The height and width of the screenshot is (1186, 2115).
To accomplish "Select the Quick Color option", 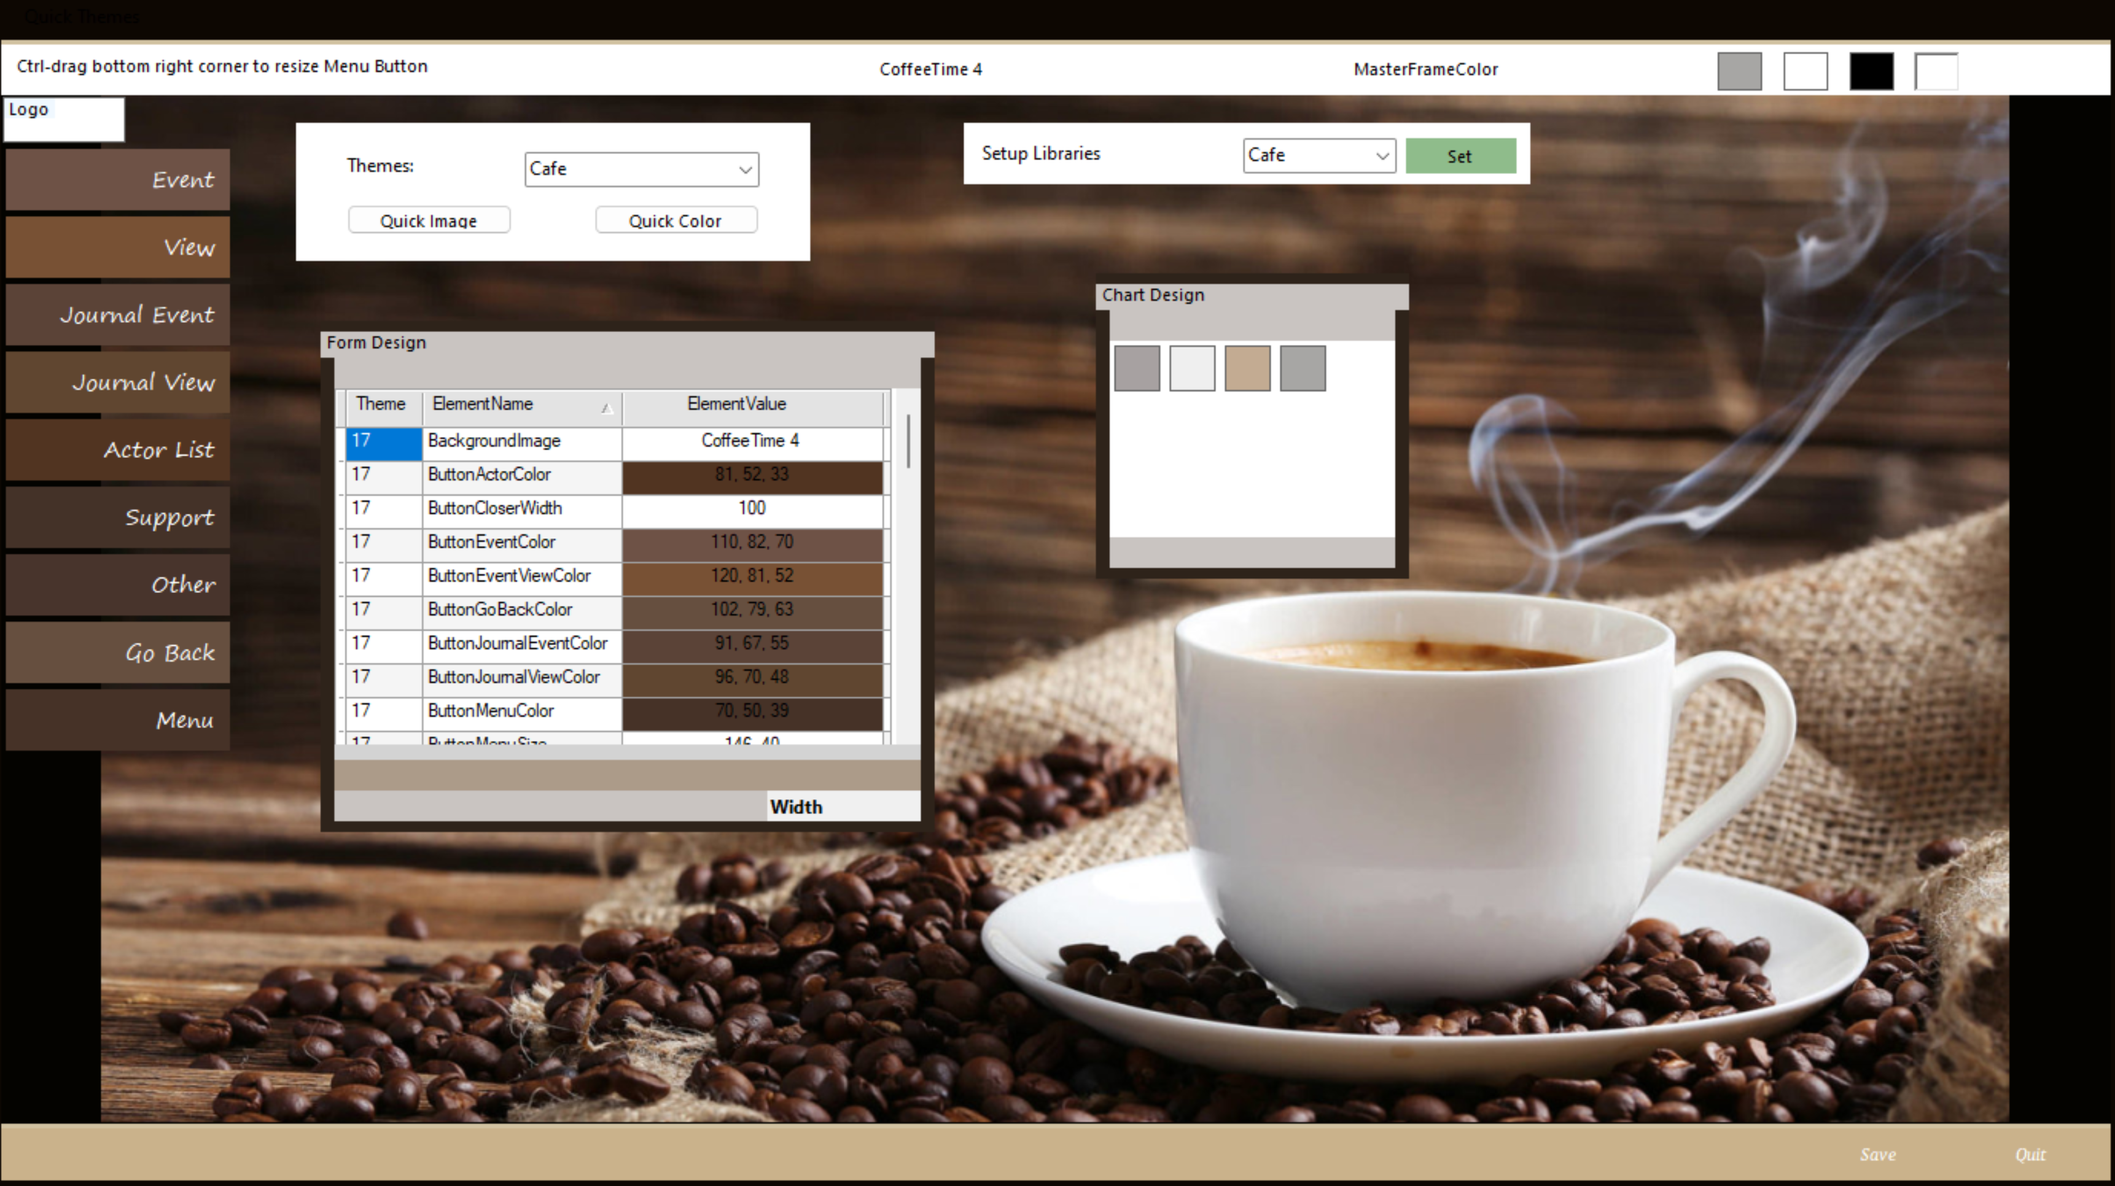I will pos(674,219).
